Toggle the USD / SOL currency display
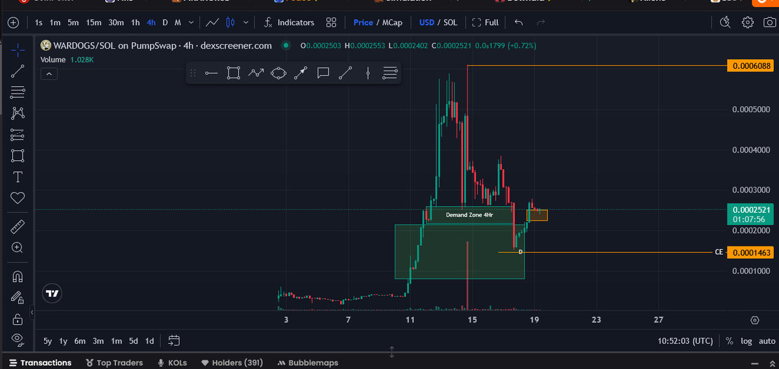The image size is (779, 369). pyautogui.click(x=438, y=23)
